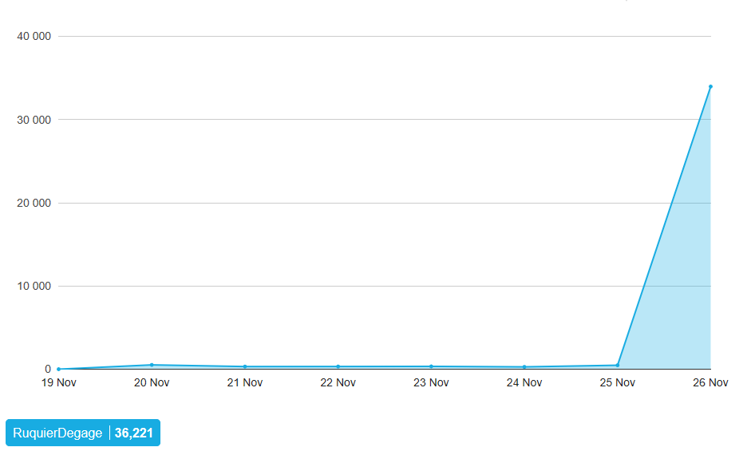Viewport: 751px width, 459px height.
Task: Select the 20 Nov data point on line
Action: [x=152, y=365]
